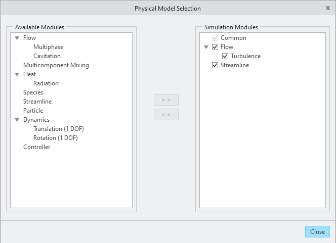Select the Particle module

33,111
